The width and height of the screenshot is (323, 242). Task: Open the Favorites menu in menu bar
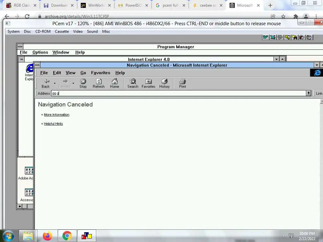point(101,73)
